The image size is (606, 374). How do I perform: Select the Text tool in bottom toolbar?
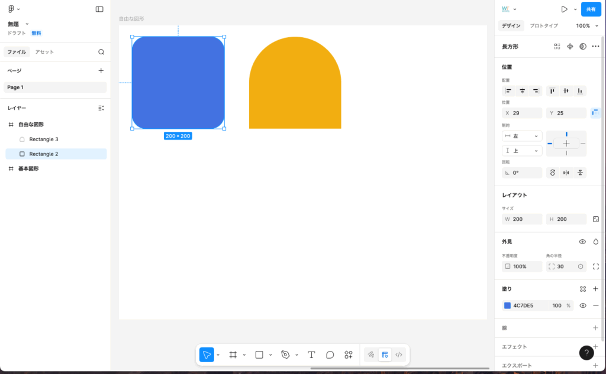pos(311,355)
